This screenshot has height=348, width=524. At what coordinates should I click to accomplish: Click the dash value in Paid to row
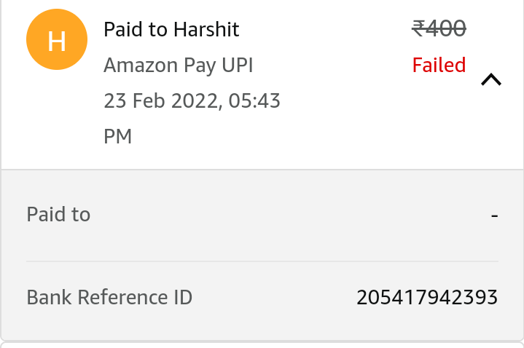point(495,215)
